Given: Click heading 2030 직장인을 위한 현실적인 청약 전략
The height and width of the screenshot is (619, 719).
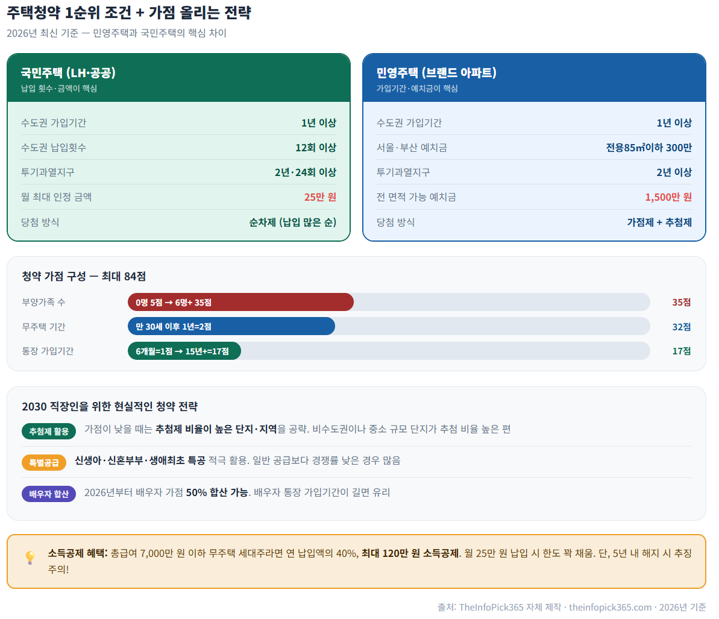Looking at the screenshot, I should [x=110, y=407].
